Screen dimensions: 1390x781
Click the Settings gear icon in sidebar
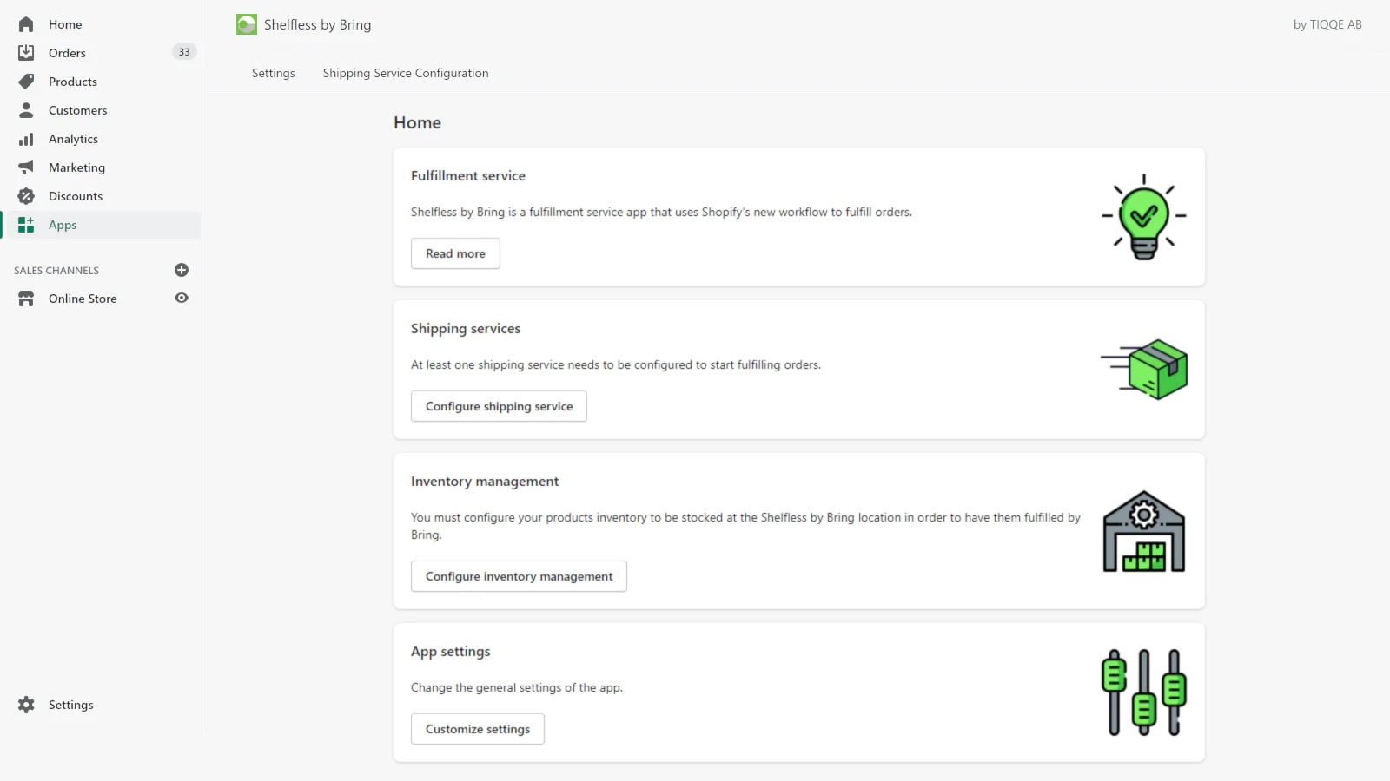coord(26,705)
